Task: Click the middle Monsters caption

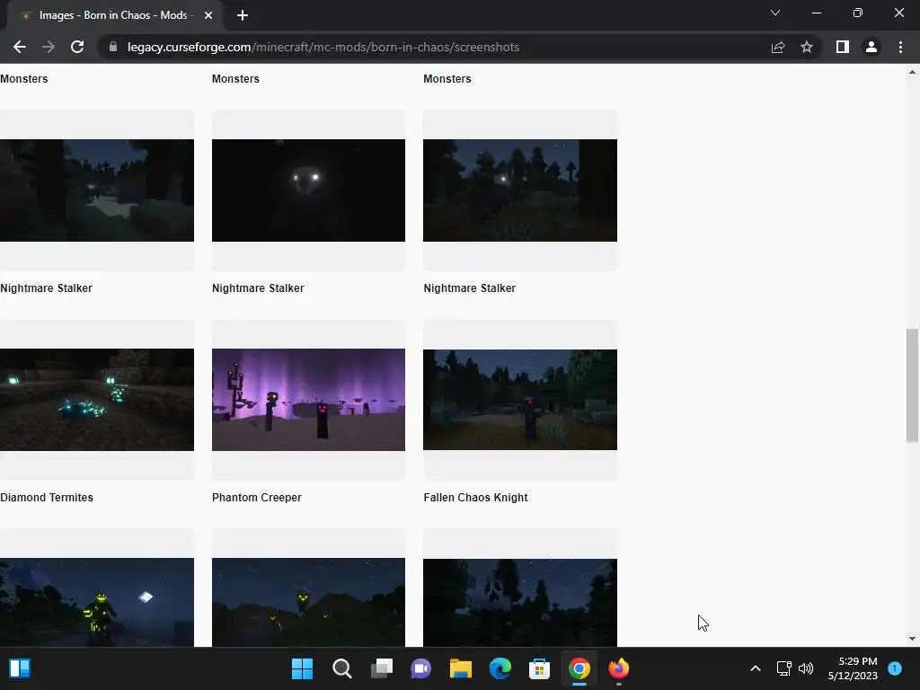Action: (x=236, y=79)
